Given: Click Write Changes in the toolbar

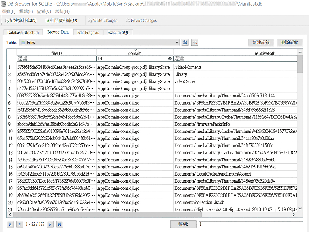Looking at the screenshot, I should (x=103, y=20).
